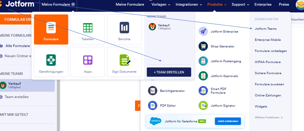
Task: Click the Salesforce cloud logo
Action: [x=155, y=121]
